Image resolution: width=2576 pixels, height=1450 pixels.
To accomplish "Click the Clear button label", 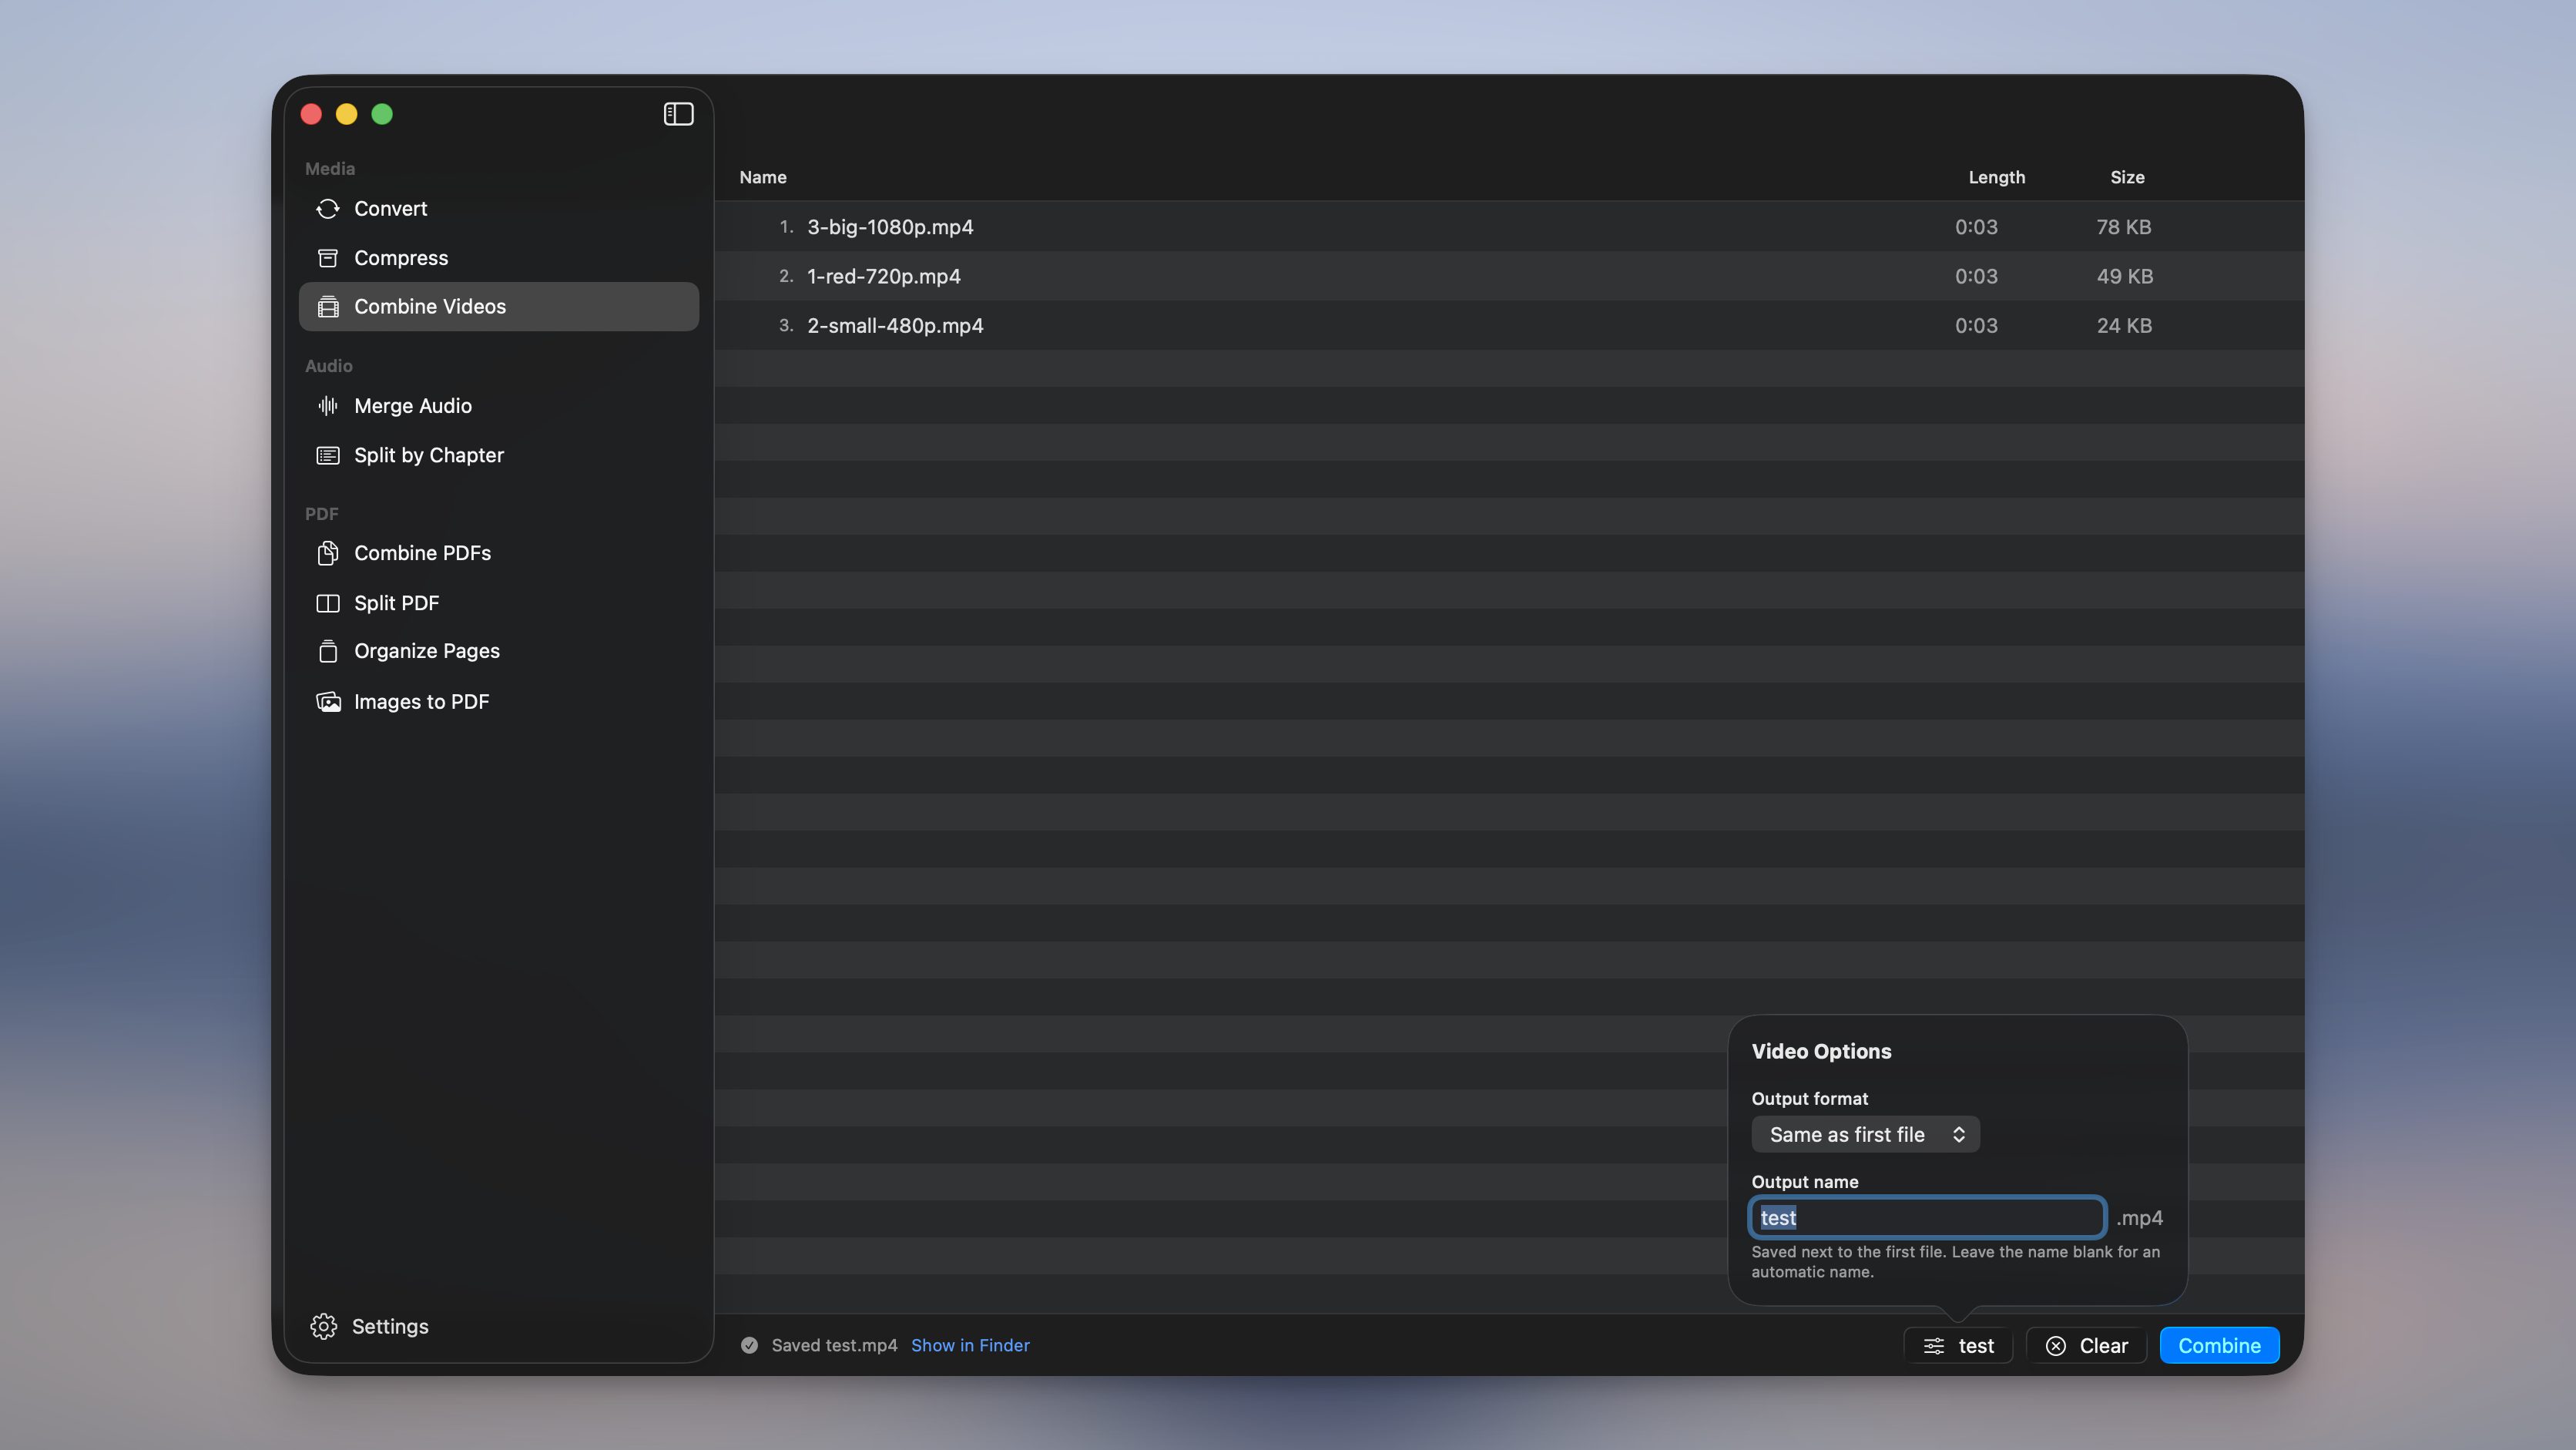I will [x=2103, y=1346].
